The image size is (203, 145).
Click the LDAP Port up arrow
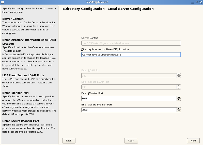pyautogui.click(x=179, y=74)
